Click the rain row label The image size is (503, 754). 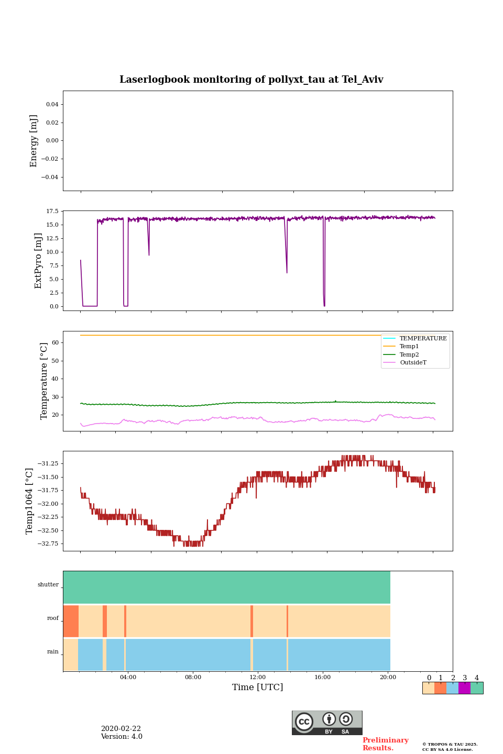point(53,651)
